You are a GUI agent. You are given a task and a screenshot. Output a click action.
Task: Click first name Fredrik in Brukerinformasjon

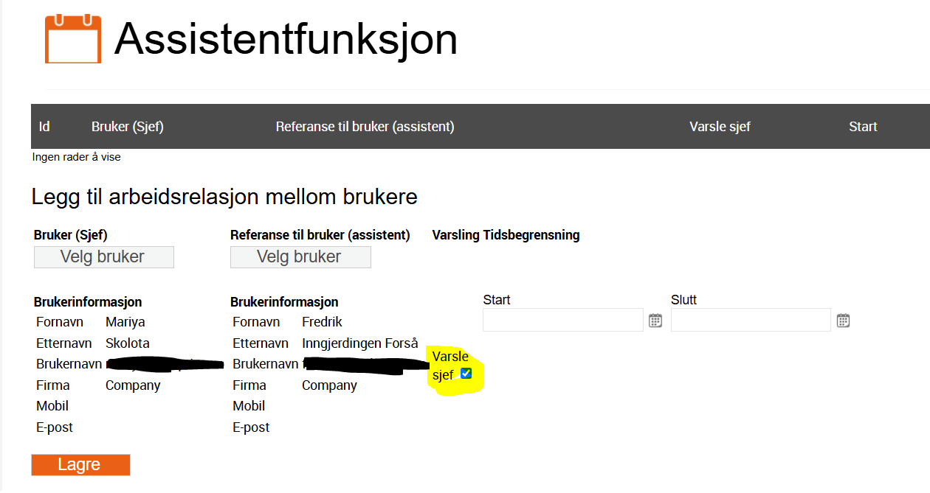click(322, 322)
